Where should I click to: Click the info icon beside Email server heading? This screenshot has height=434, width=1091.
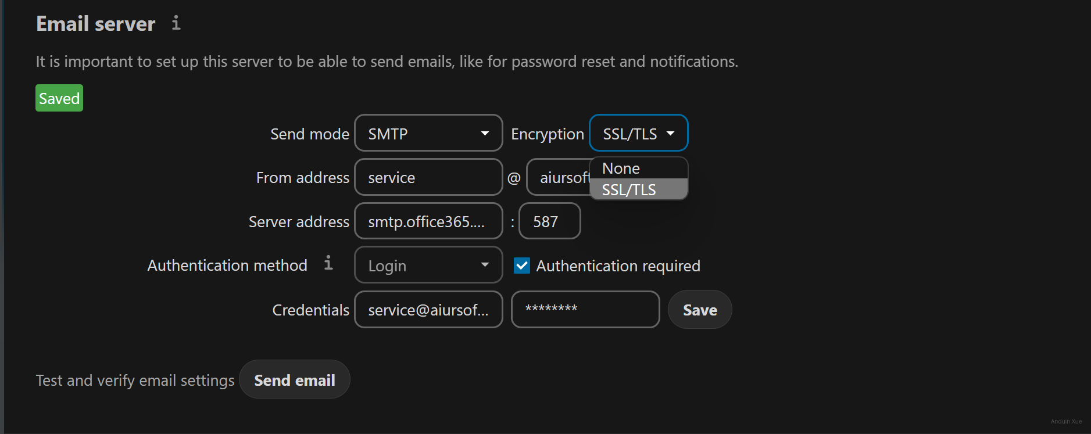pos(176,23)
